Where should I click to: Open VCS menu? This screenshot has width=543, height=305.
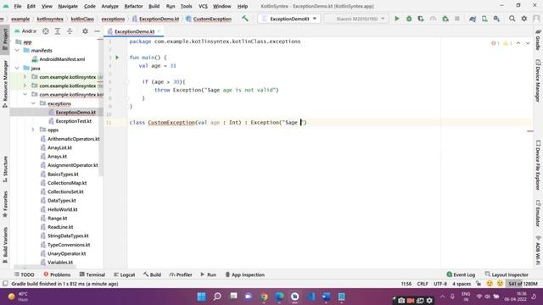203,6
